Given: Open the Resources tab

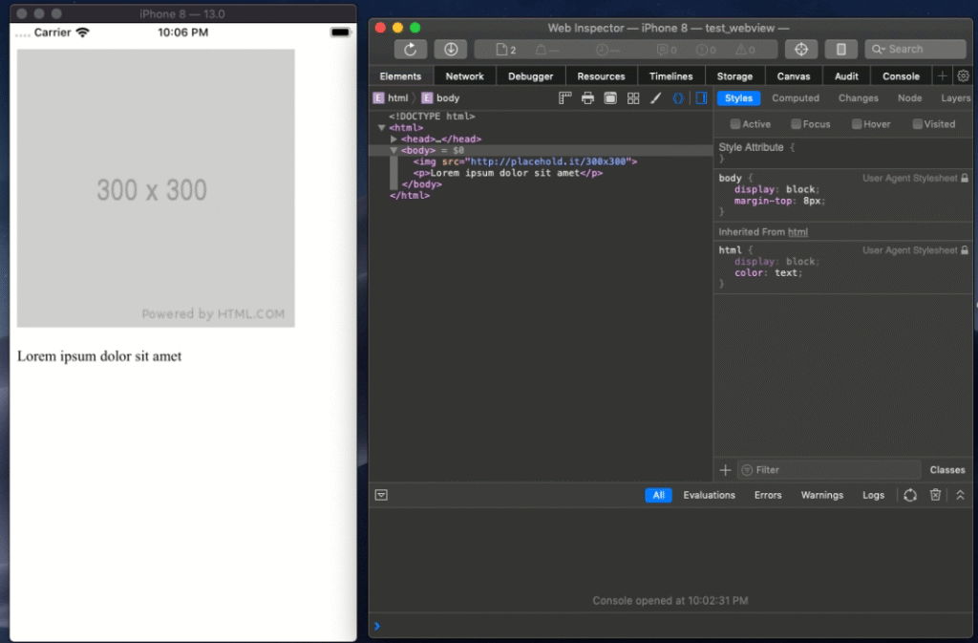Looking at the screenshot, I should coord(601,76).
